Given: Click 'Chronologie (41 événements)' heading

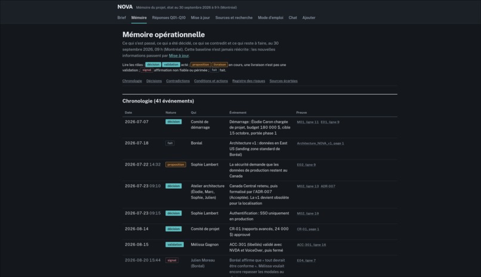Looking at the screenshot, I should 158,101.
